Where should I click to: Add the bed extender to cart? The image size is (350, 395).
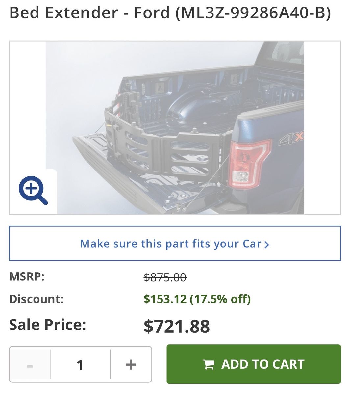coord(254,364)
